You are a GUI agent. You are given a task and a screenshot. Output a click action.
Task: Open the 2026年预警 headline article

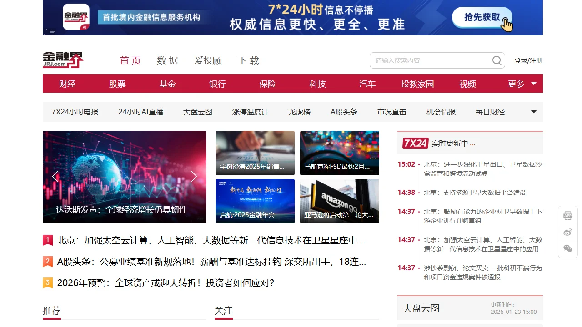pos(166,283)
